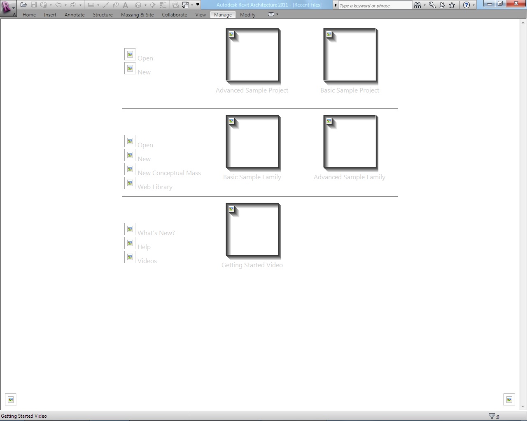Click the What's New? link
Viewport: 527px width, 421px height.
(x=156, y=233)
